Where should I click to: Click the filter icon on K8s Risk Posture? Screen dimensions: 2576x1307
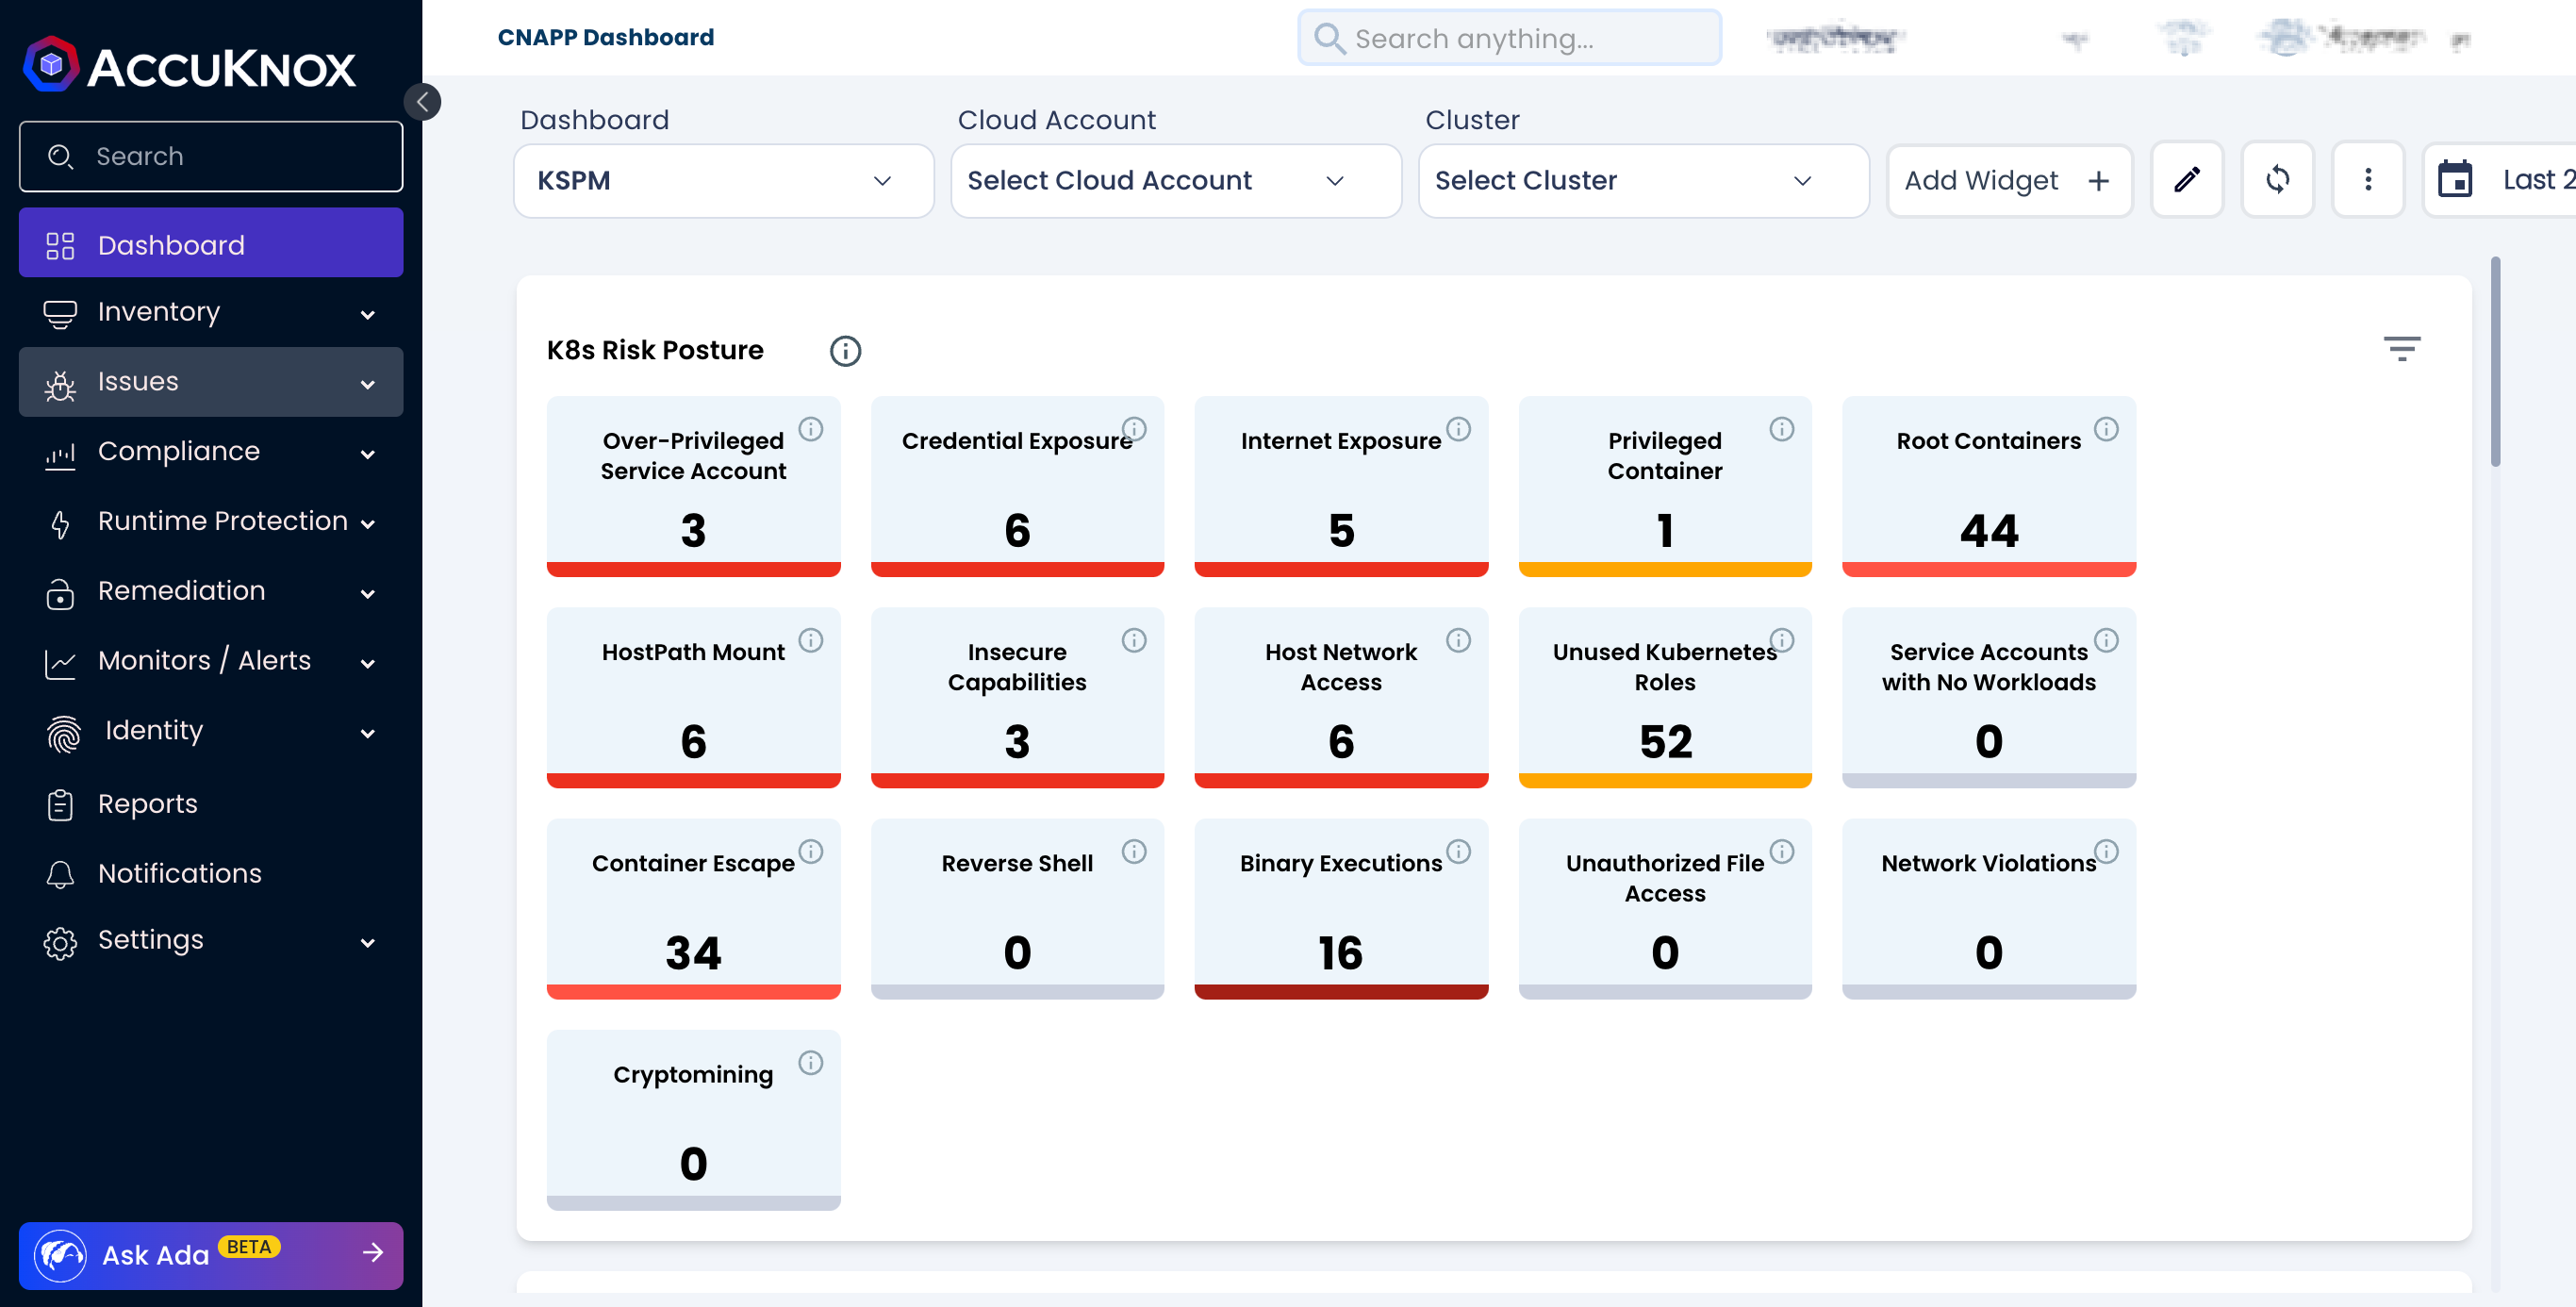coord(2403,348)
